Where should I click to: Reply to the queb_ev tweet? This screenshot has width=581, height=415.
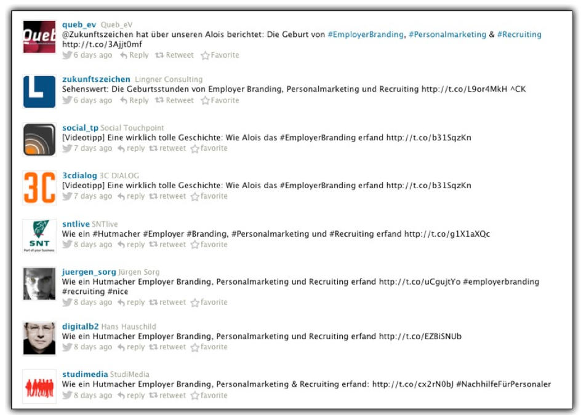click(x=134, y=55)
